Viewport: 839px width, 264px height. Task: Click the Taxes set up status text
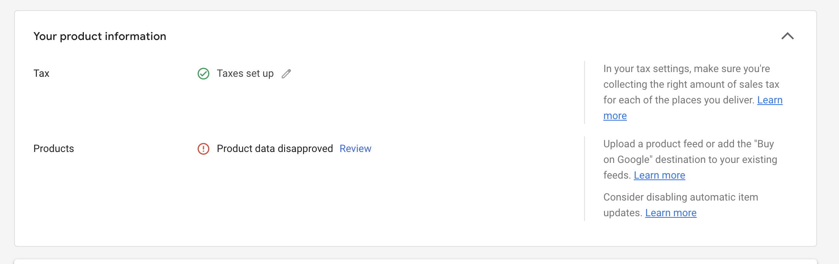point(245,74)
